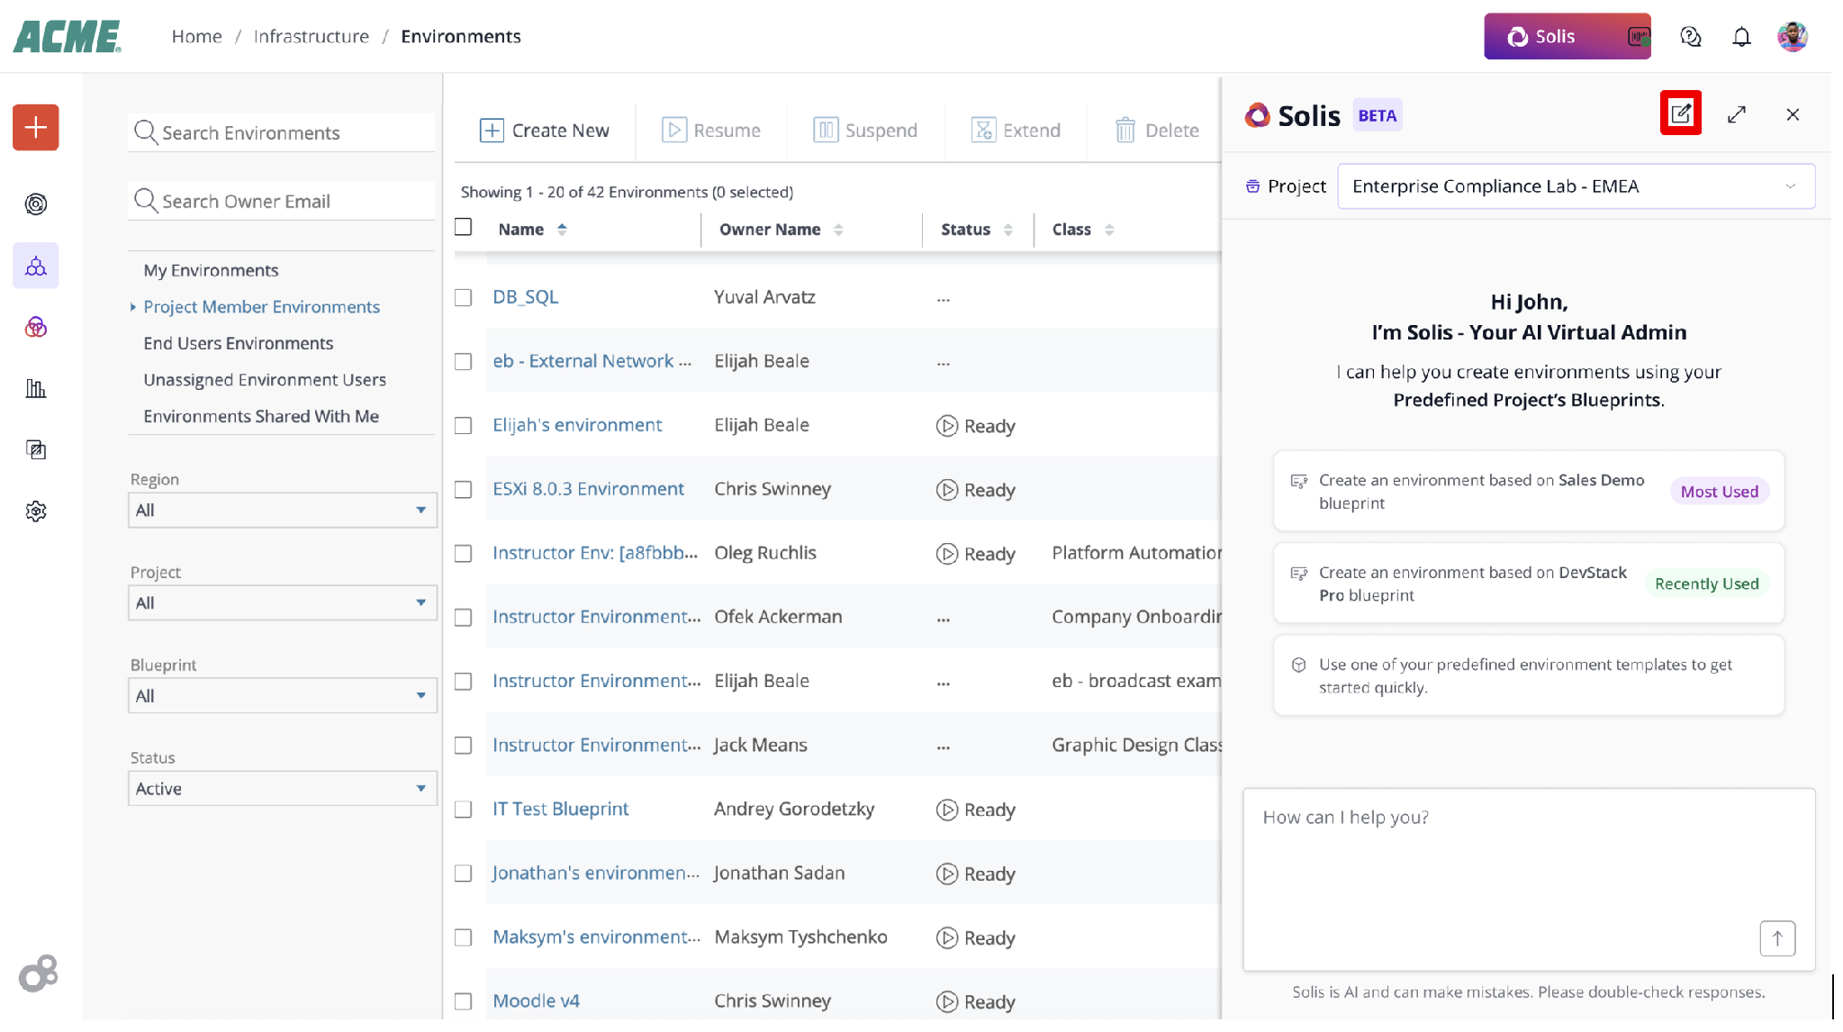
Task: Open DB_SQL environment link
Action: click(x=526, y=296)
